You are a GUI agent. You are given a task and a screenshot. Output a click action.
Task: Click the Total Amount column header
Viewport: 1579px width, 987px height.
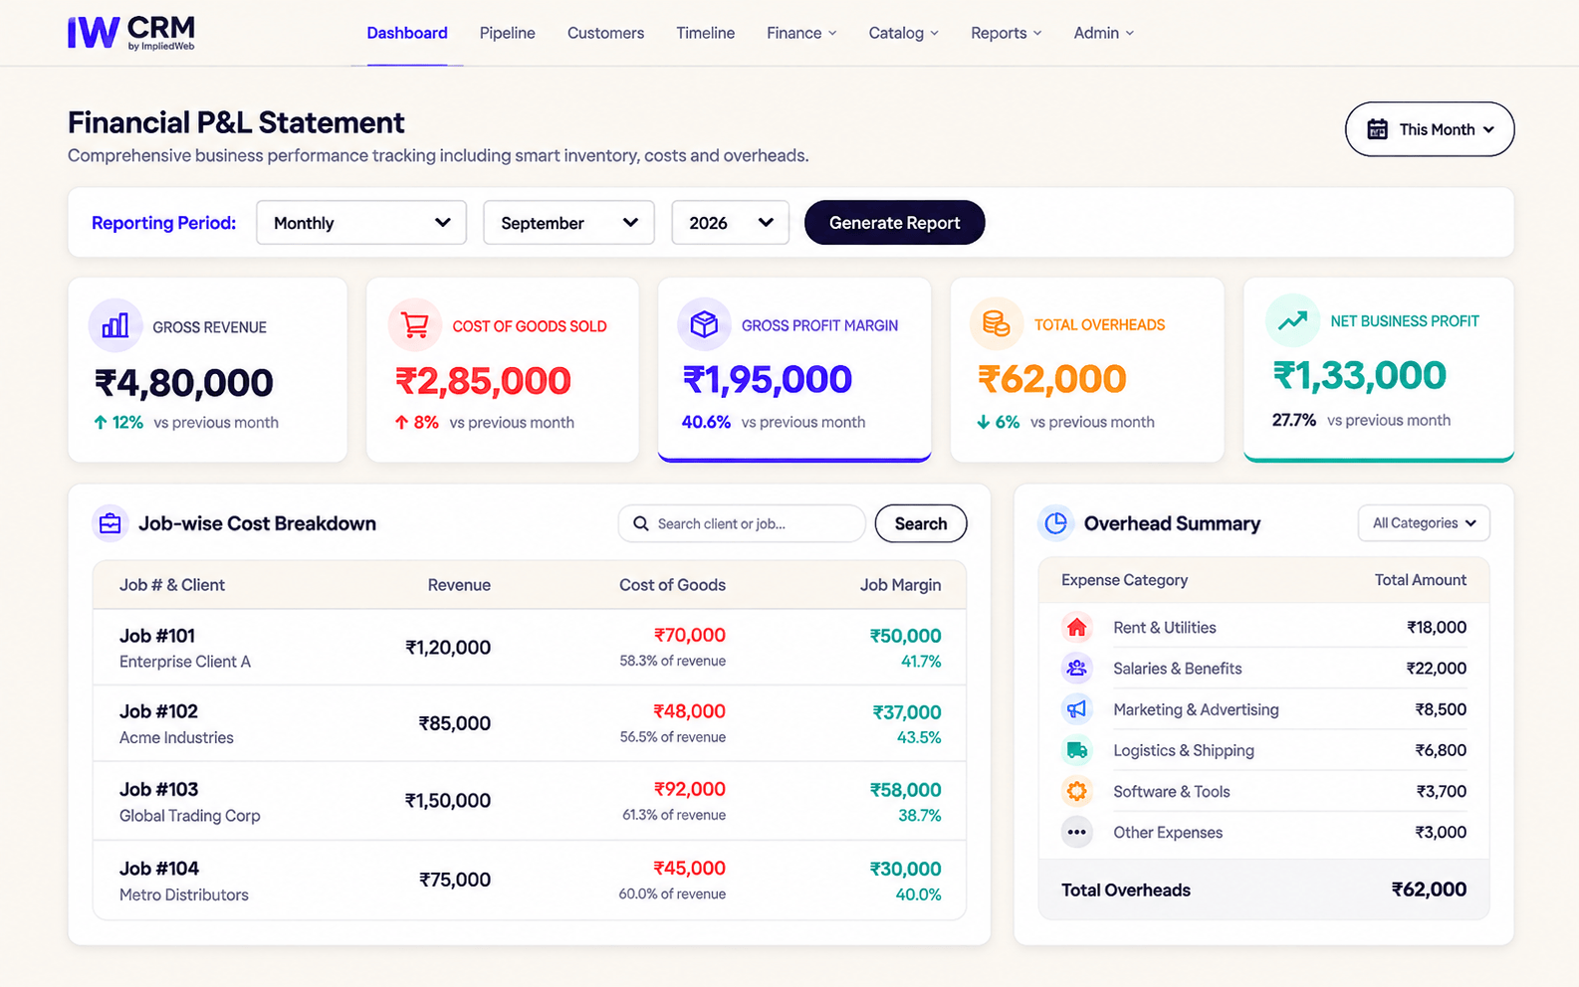coord(1420,580)
